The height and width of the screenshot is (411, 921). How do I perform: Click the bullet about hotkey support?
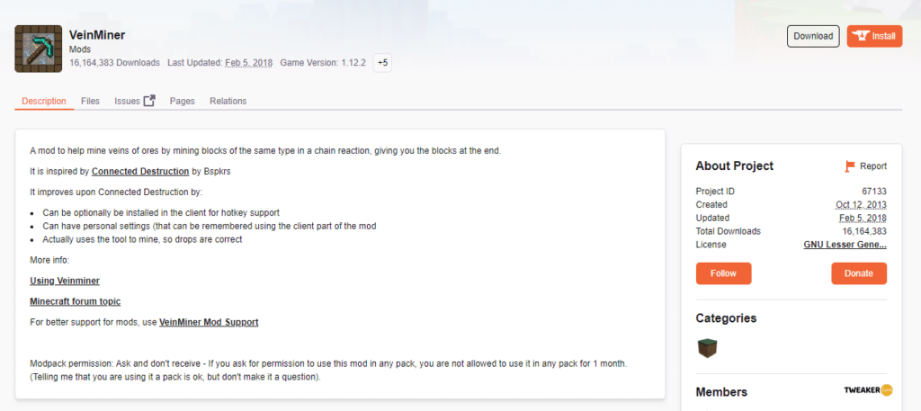pyautogui.click(x=161, y=212)
